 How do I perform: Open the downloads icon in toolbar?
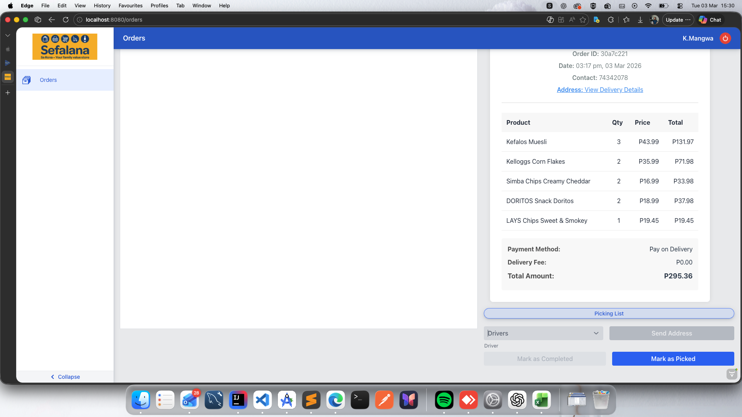click(x=640, y=20)
